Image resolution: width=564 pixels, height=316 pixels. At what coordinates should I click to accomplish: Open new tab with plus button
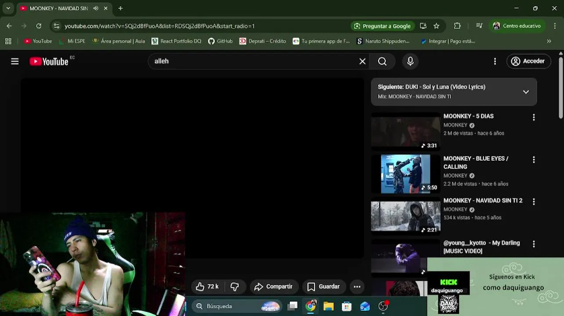click(x=120, y=8)
